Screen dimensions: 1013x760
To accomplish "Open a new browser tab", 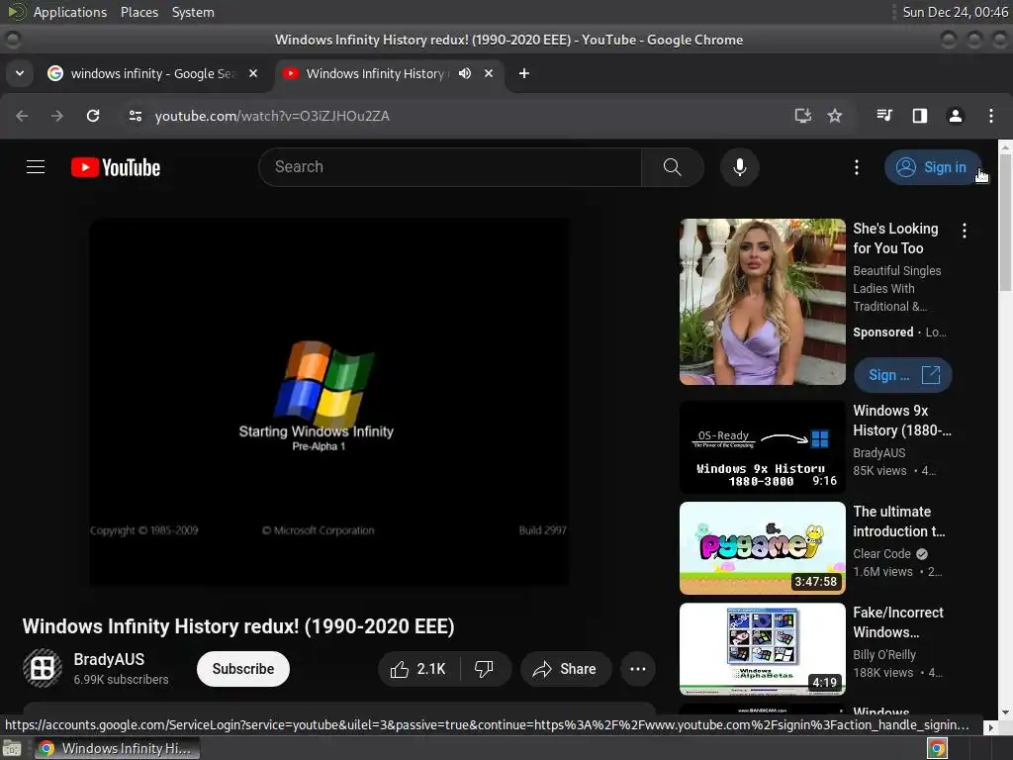I will 524,73.
